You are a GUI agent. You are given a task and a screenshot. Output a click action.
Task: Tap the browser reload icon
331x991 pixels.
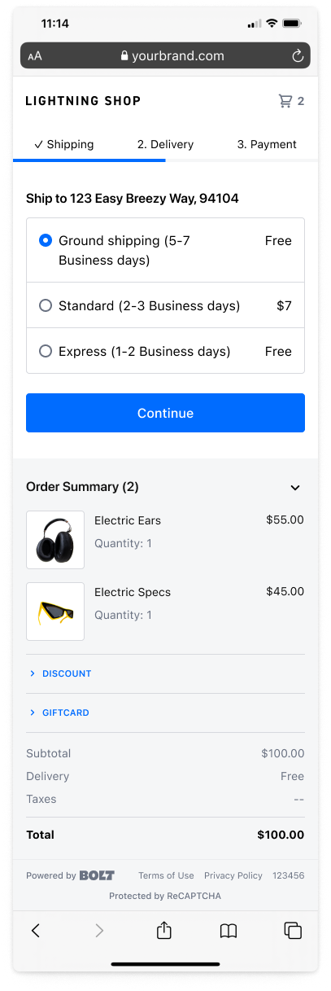tap(298, 56)
